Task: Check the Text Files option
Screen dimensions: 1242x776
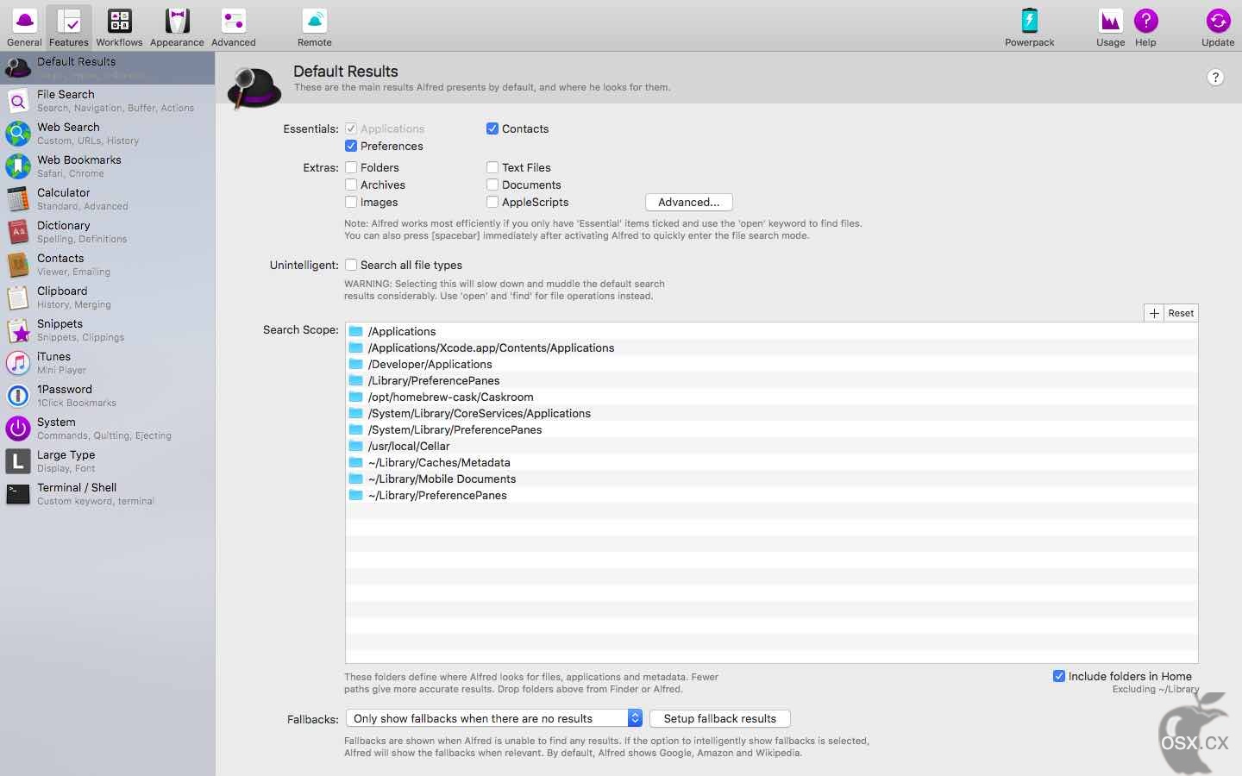Action: (x=492, y=167)
